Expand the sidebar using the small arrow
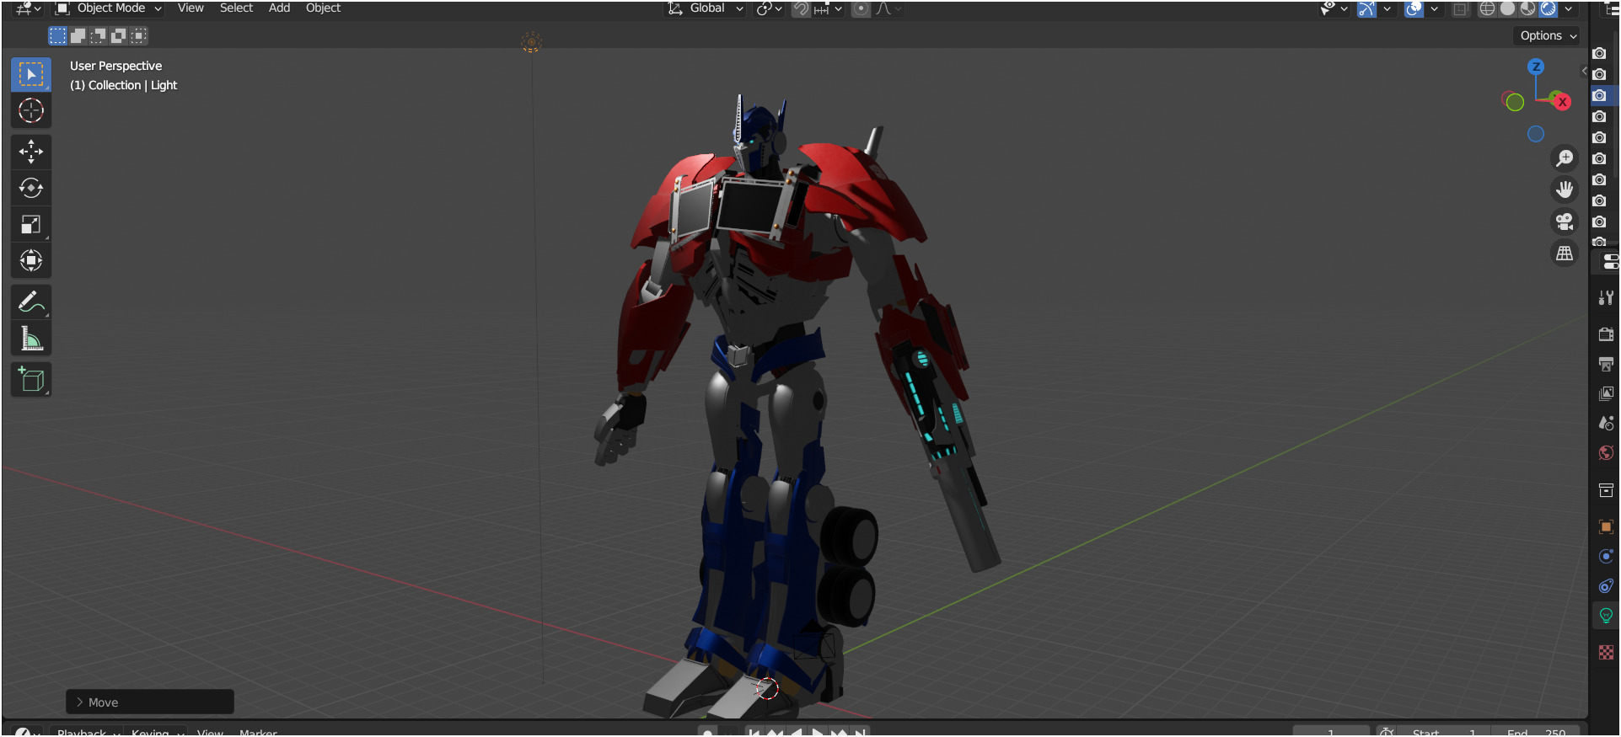The height and width of the screenshot is (737, 1621). (x=1584, y=72)
